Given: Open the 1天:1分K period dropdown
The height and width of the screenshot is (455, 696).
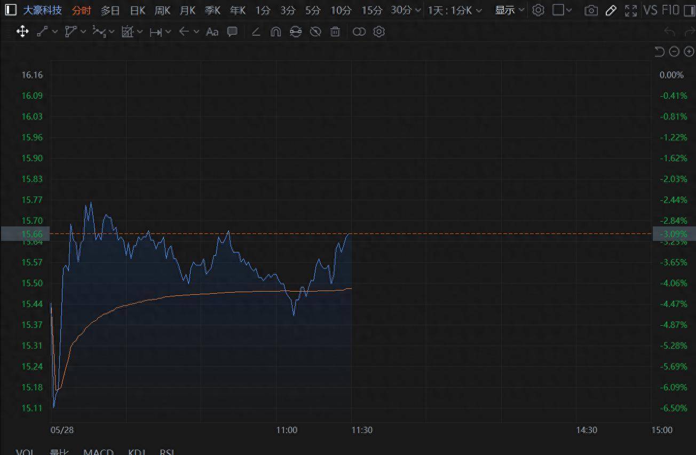Looking at the screenshot, I should (x=455, y=10).
